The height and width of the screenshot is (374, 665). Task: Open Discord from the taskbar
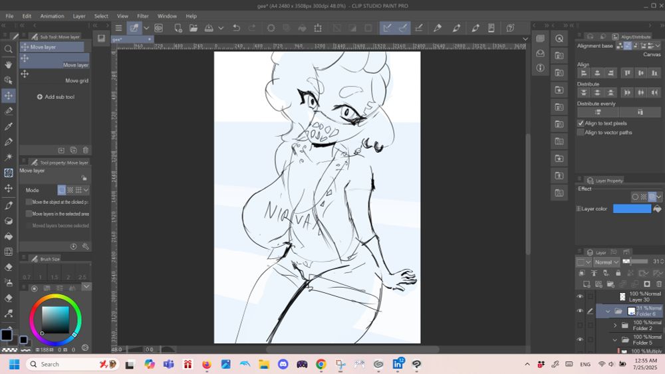pyautogui.click(x=283, y=364)
